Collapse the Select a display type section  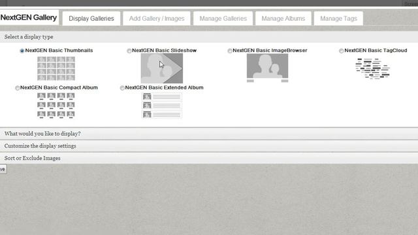pos(209,37)
